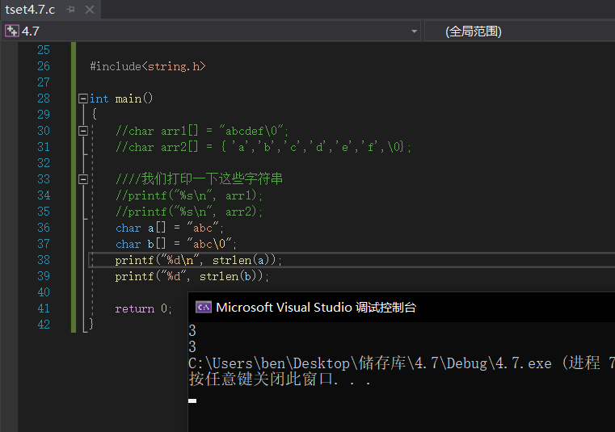Click the debug console window icon

coord(204,308)
